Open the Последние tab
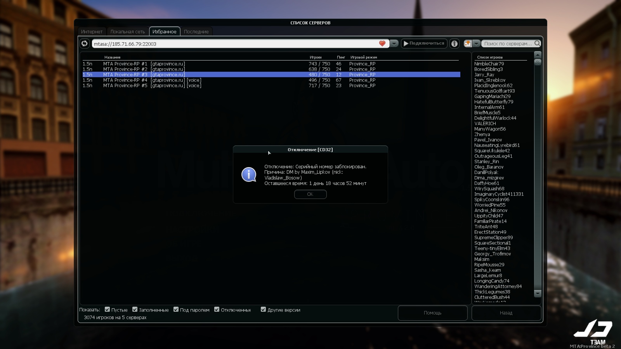The width and height of the screenshot is (621, 349). click(x=196, y=32)
